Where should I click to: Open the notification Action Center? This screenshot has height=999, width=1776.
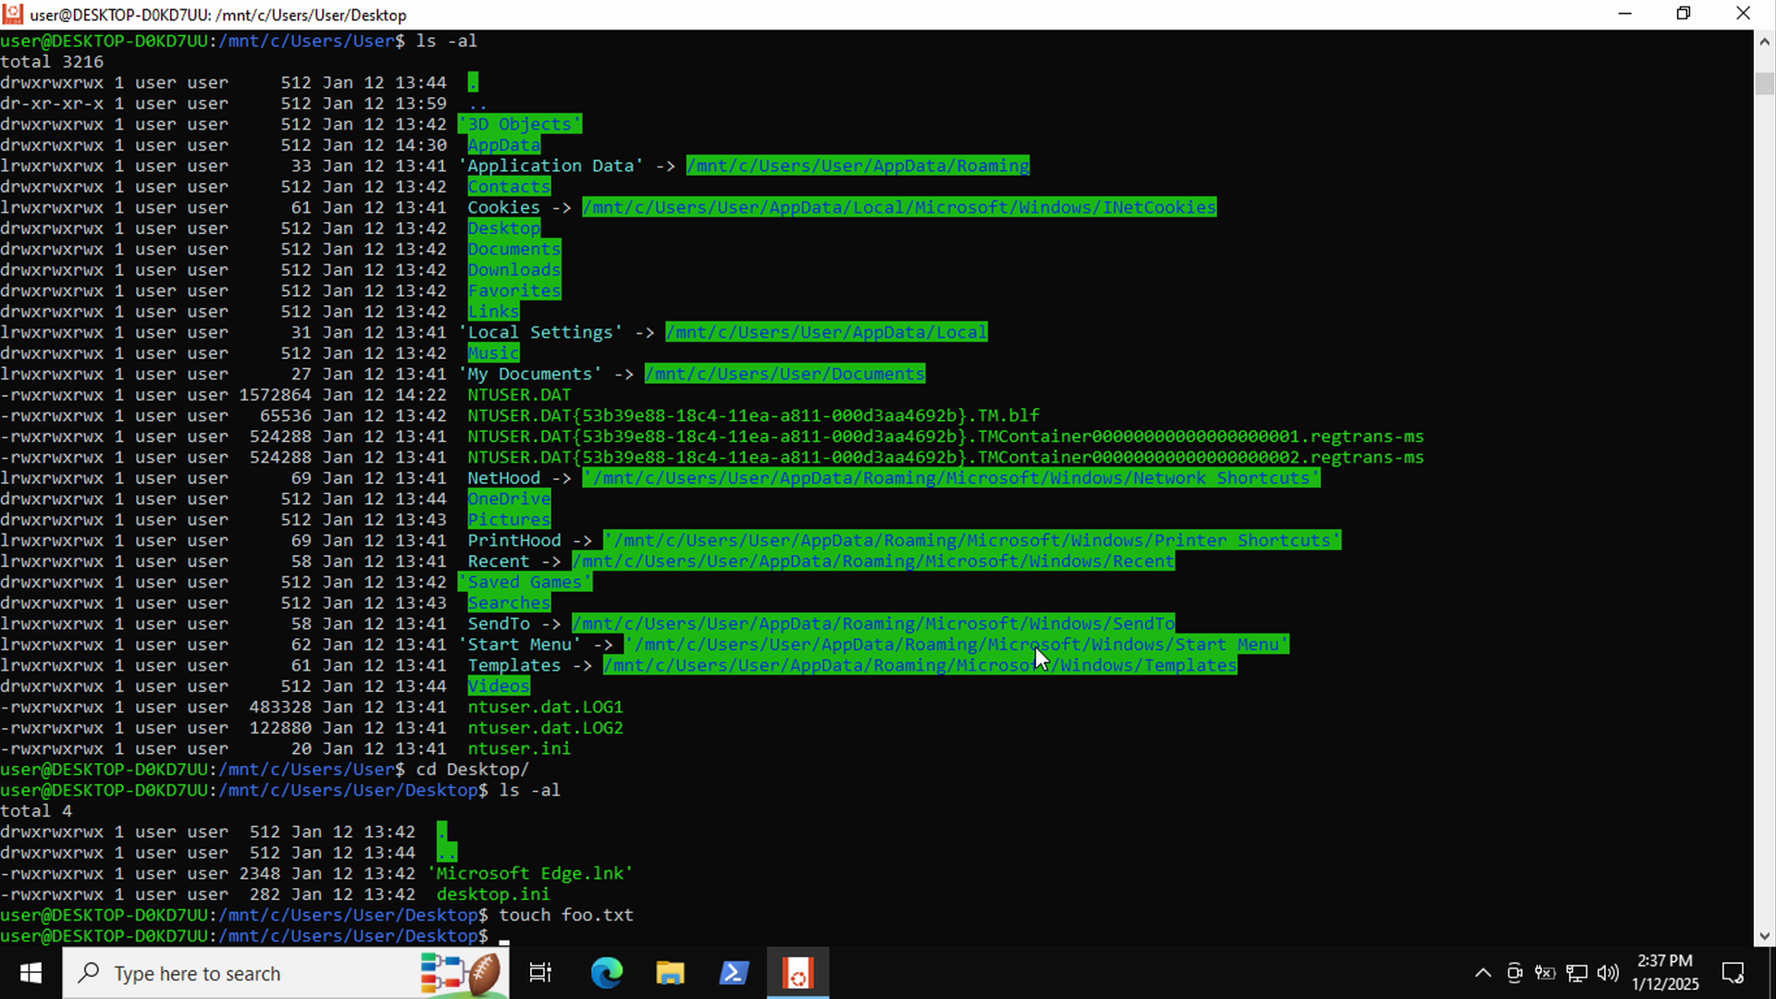(1733, 973)
